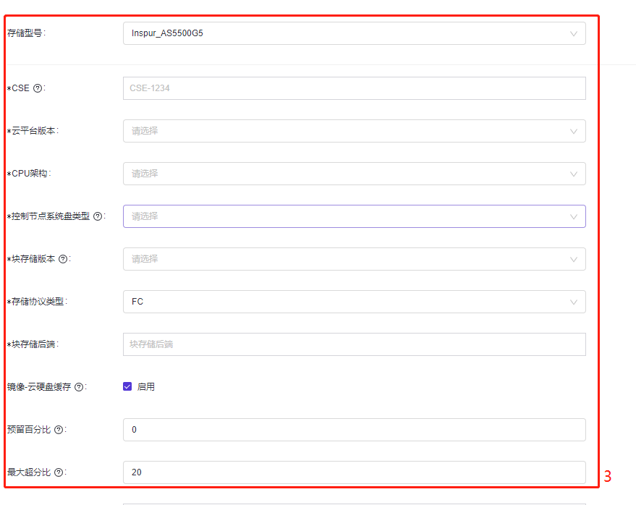Click the 启用 label text
Viewport: 636px width, 505px height.
coord(146,387)
